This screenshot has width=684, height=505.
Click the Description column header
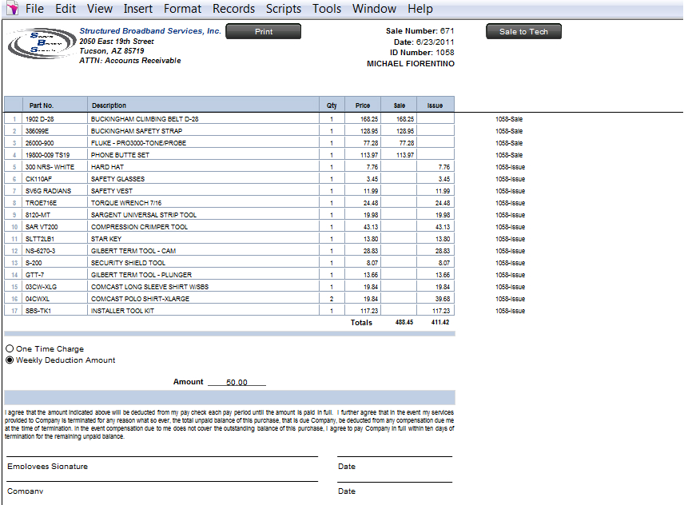[x=109, y=105]
